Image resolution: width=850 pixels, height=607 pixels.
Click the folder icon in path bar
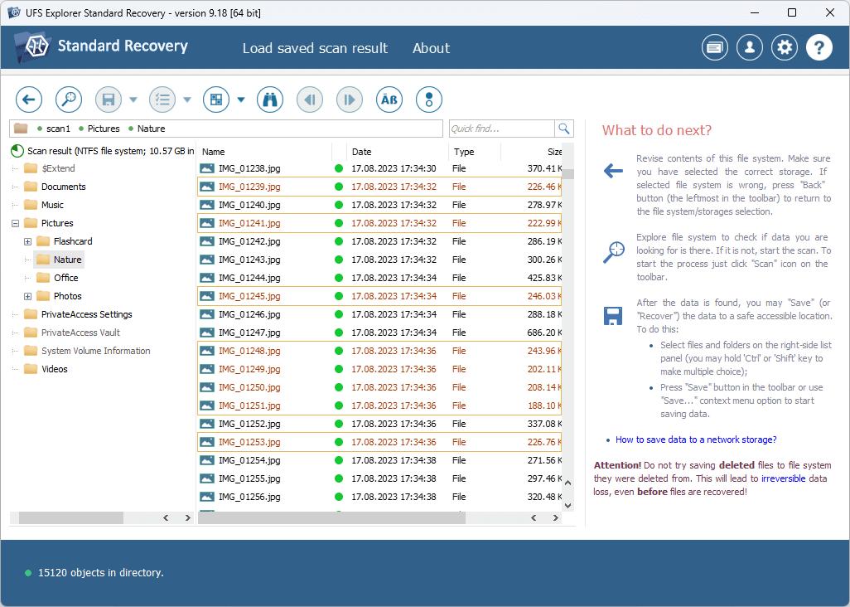(21, 129)
